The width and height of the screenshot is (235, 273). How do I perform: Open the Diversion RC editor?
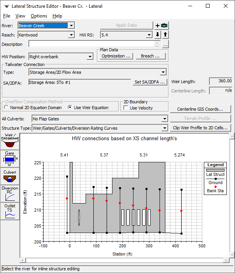[x=10, y=194]
